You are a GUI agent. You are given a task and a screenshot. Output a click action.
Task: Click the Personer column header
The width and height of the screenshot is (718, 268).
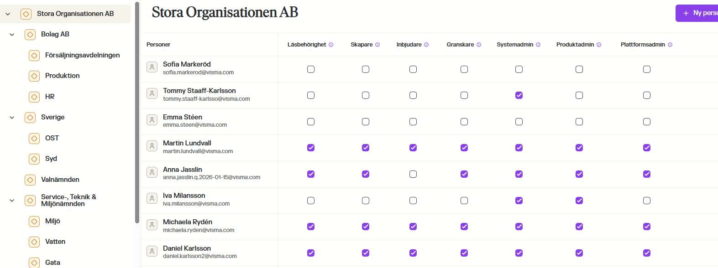[x=158, y=45]
